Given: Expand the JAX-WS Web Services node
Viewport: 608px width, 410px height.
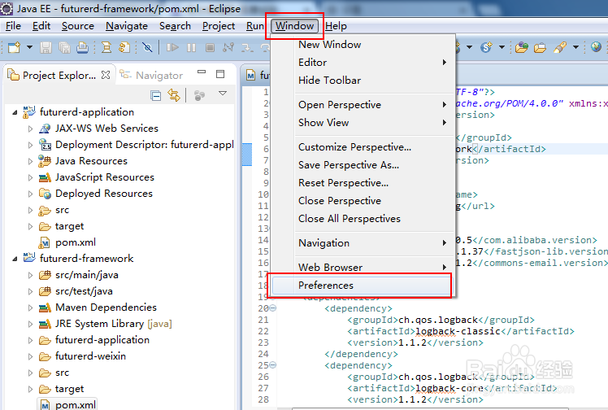Looking at the screenshot, I should 30,129.
